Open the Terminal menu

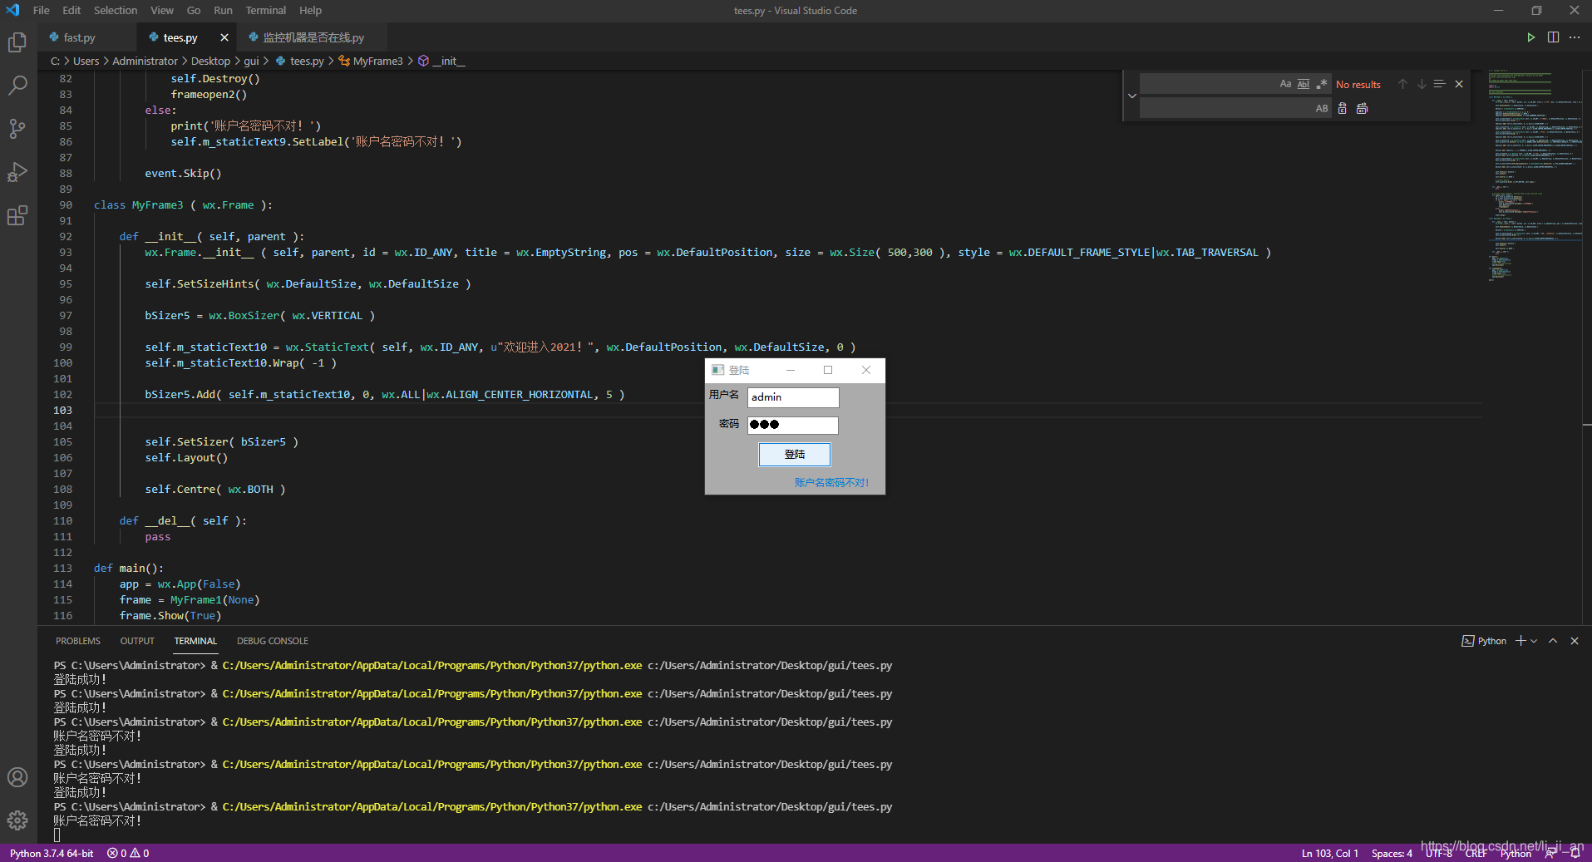tap(266, 10)
